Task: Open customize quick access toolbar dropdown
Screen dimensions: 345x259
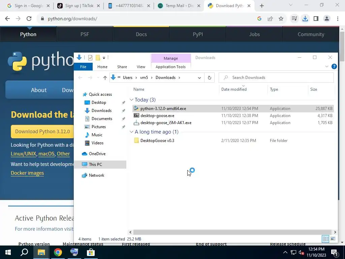Action: (104, 58)
